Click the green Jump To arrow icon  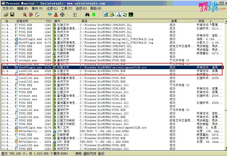(x=94, y=14)
